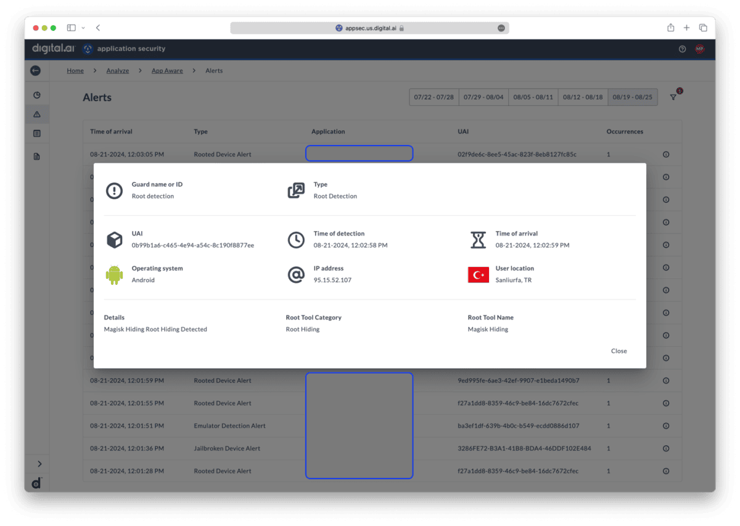Open the alerts filter funnel with badge

[x=673, y=97]
